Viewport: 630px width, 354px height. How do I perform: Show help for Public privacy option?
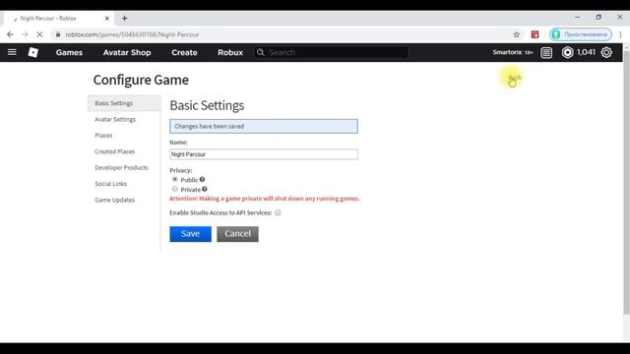click(202, 179)
